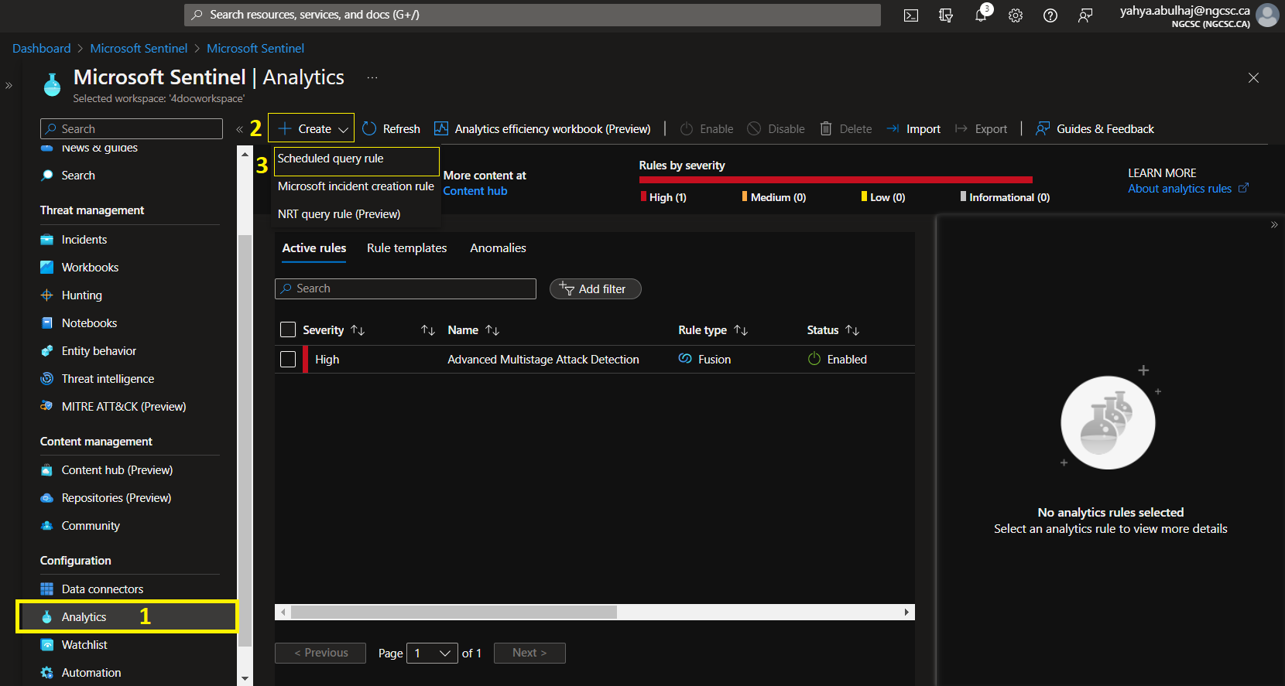Screen dimensions: 1285x686
Task: Click the Previous page button
Action: [x=321, y=654]
